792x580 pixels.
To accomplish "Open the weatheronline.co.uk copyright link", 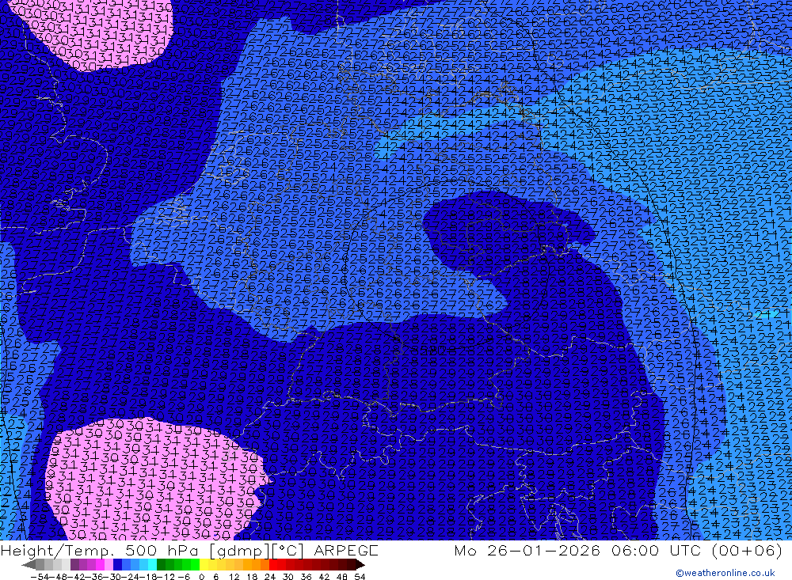I will pos(725,573).
